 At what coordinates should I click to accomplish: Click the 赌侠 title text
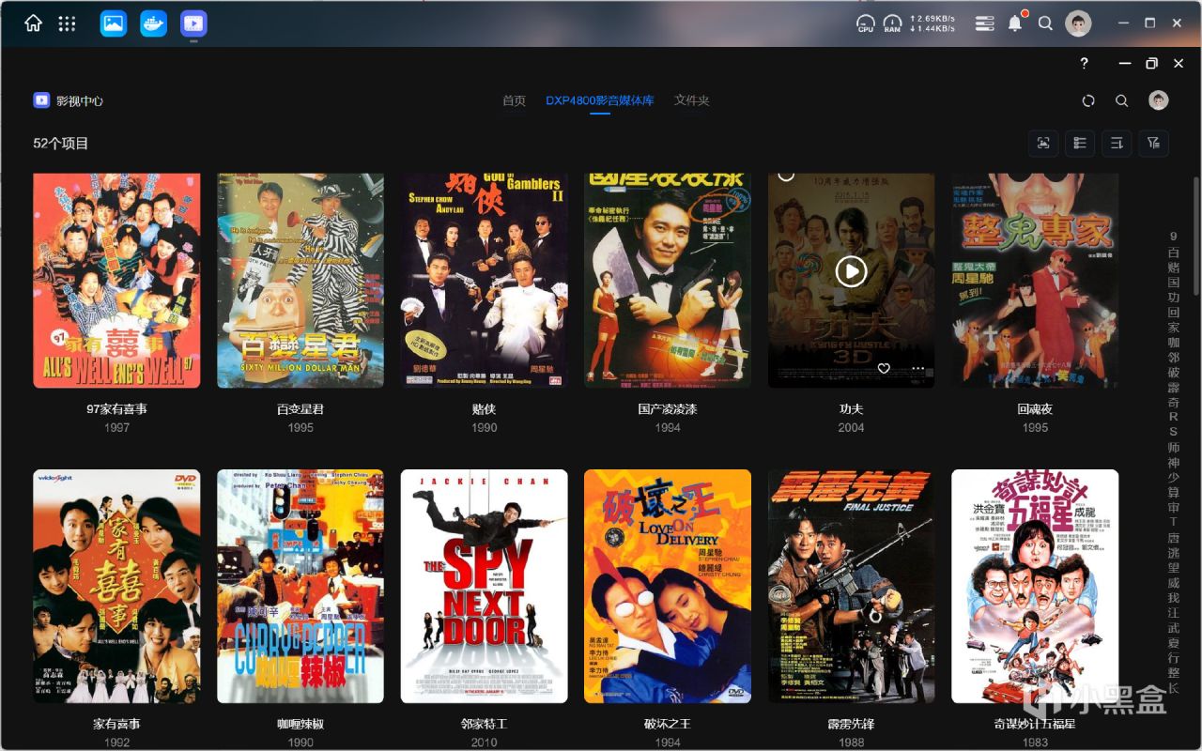tap(485, 409)
